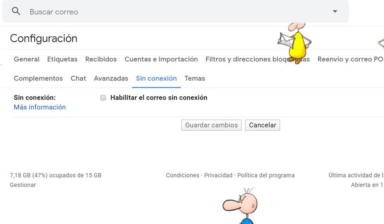Go to the Temas tab
384x224 pixels.
[x=195, y=78]
